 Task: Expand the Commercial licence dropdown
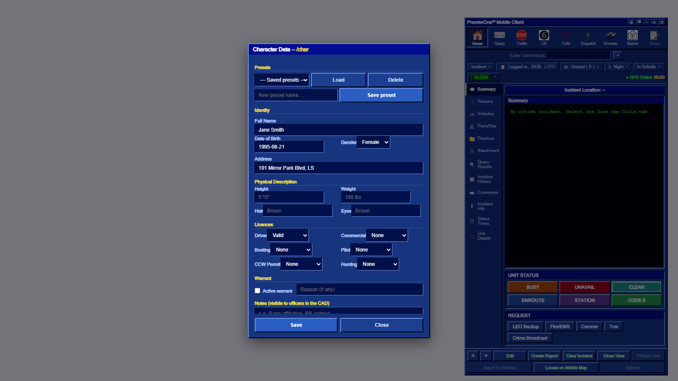coord(387,235)
